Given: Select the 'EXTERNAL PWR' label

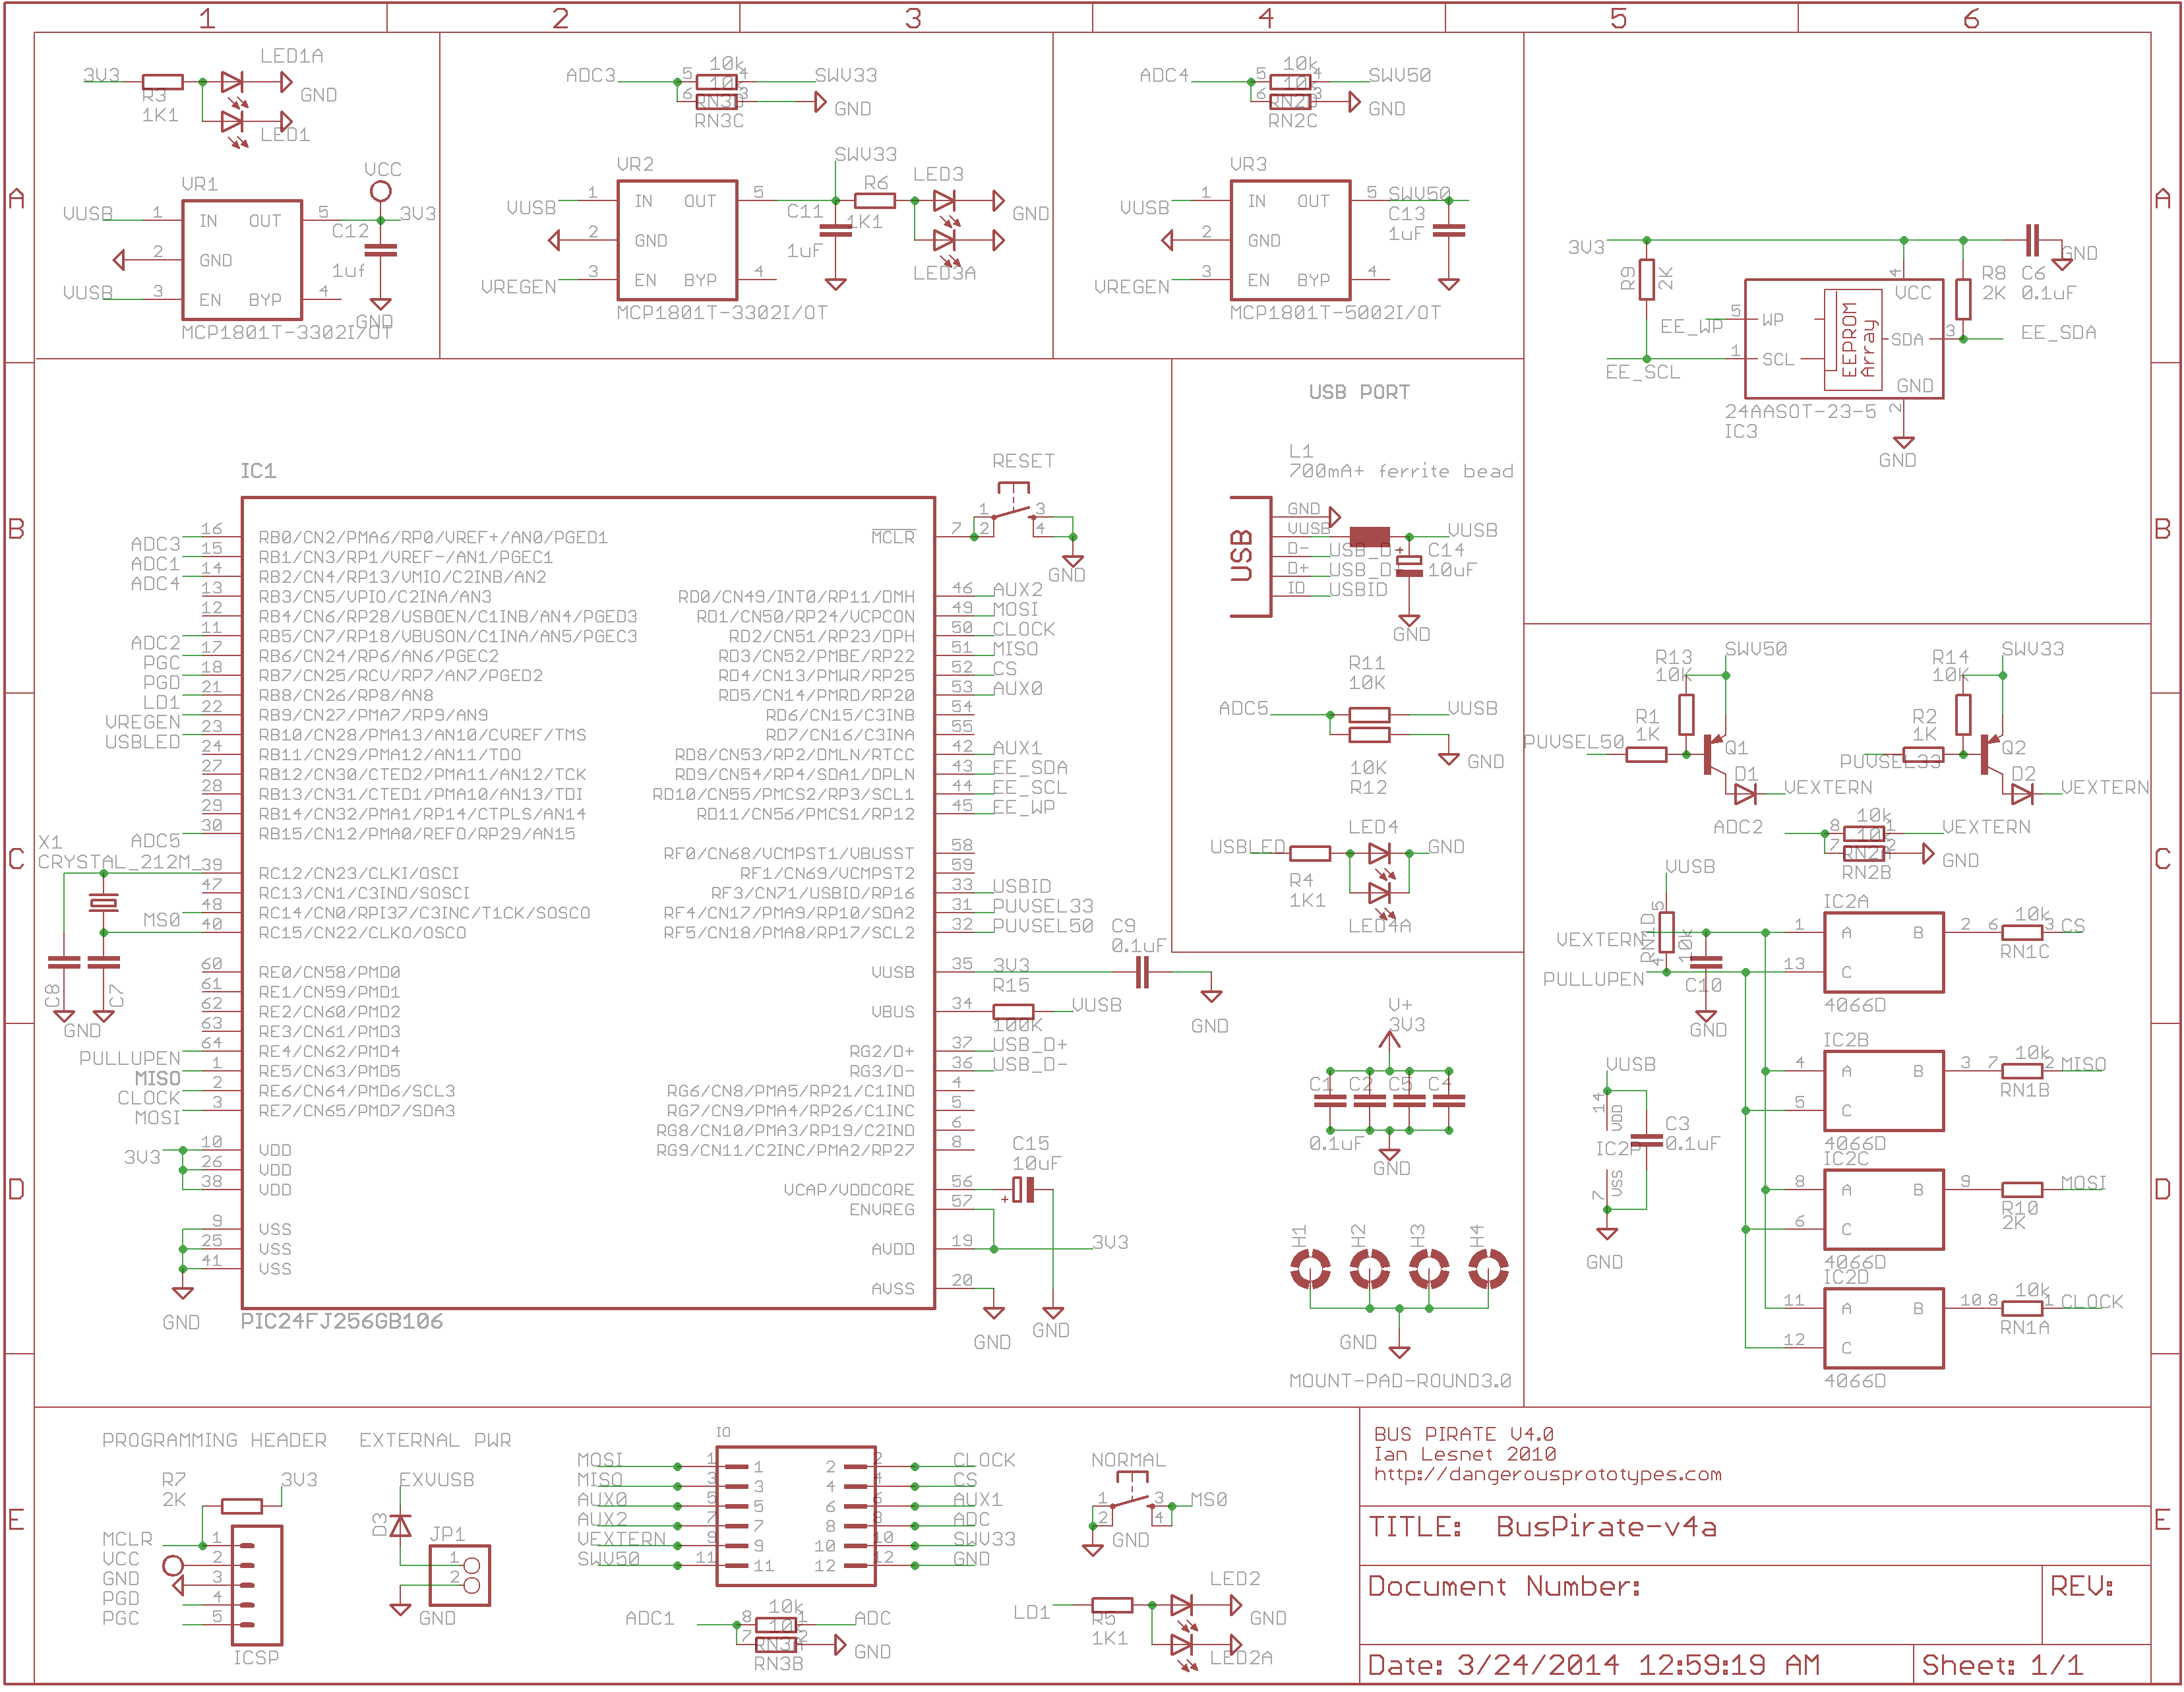Looking at the screenshot, I should [x=435, y=1440].
